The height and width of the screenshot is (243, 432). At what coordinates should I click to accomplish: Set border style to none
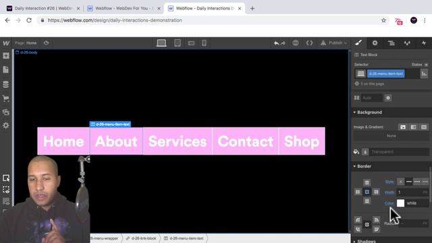coord(400,182)
